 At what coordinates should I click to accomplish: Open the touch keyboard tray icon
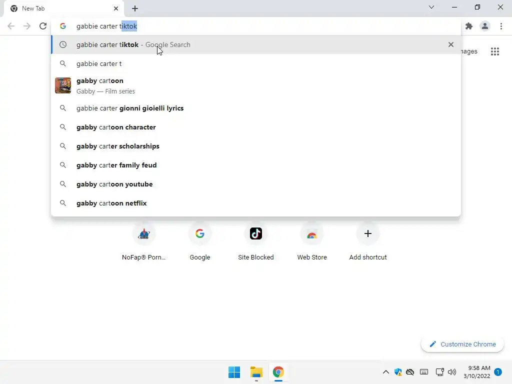coord(424,372)
